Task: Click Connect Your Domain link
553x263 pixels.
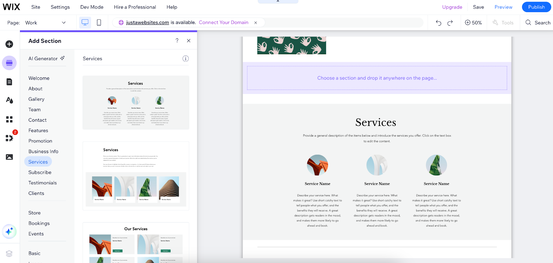Action: (224, 22)
